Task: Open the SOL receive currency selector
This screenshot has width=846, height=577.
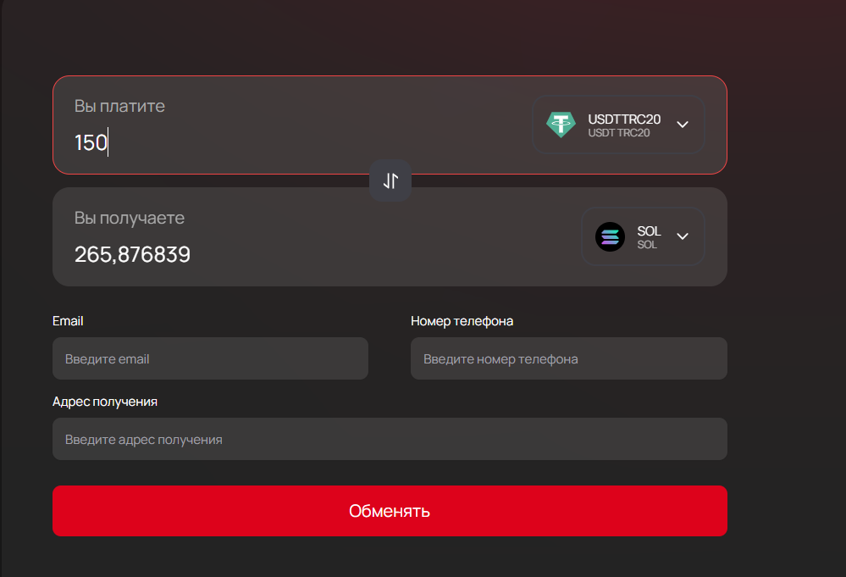Action: tap(643, 236)
